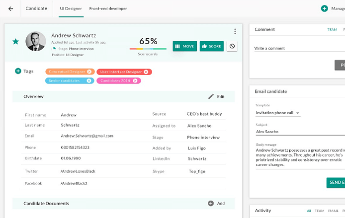Remove the User Interface Designer tag
The width and height of the screenshot is (345, 218).
click(x=146, y=72)
